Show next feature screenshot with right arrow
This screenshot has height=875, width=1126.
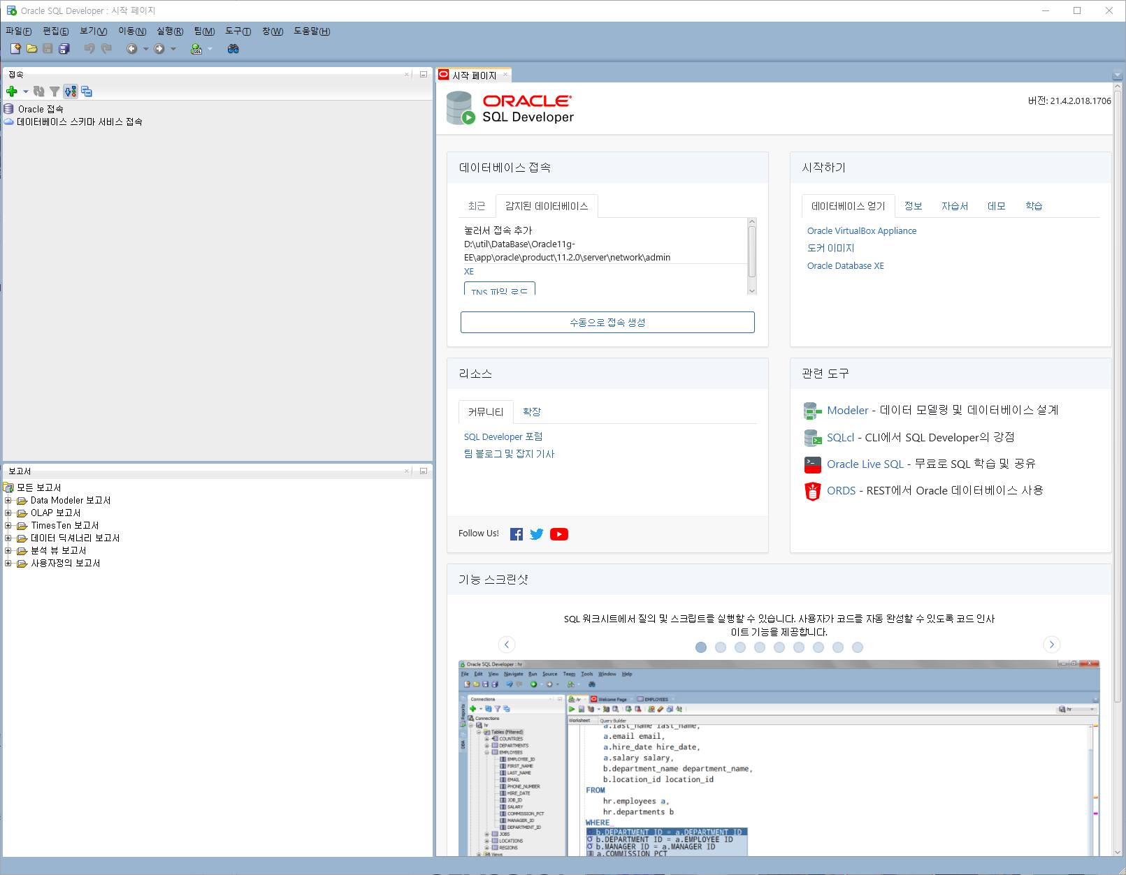click(x=1052, y=645)
